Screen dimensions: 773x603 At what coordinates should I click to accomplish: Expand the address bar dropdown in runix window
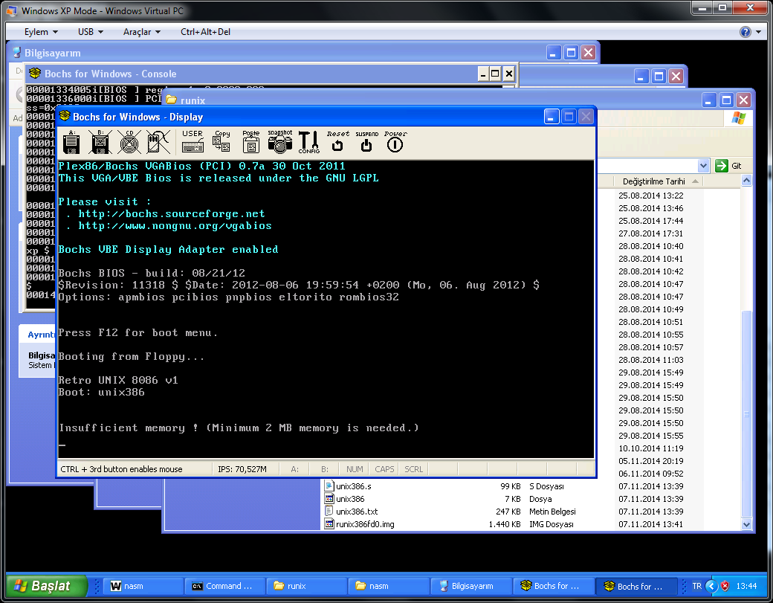point(703,166)
